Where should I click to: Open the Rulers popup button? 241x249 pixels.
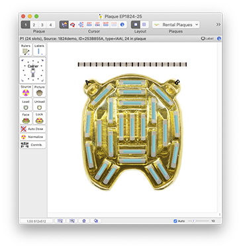point(26,50)
